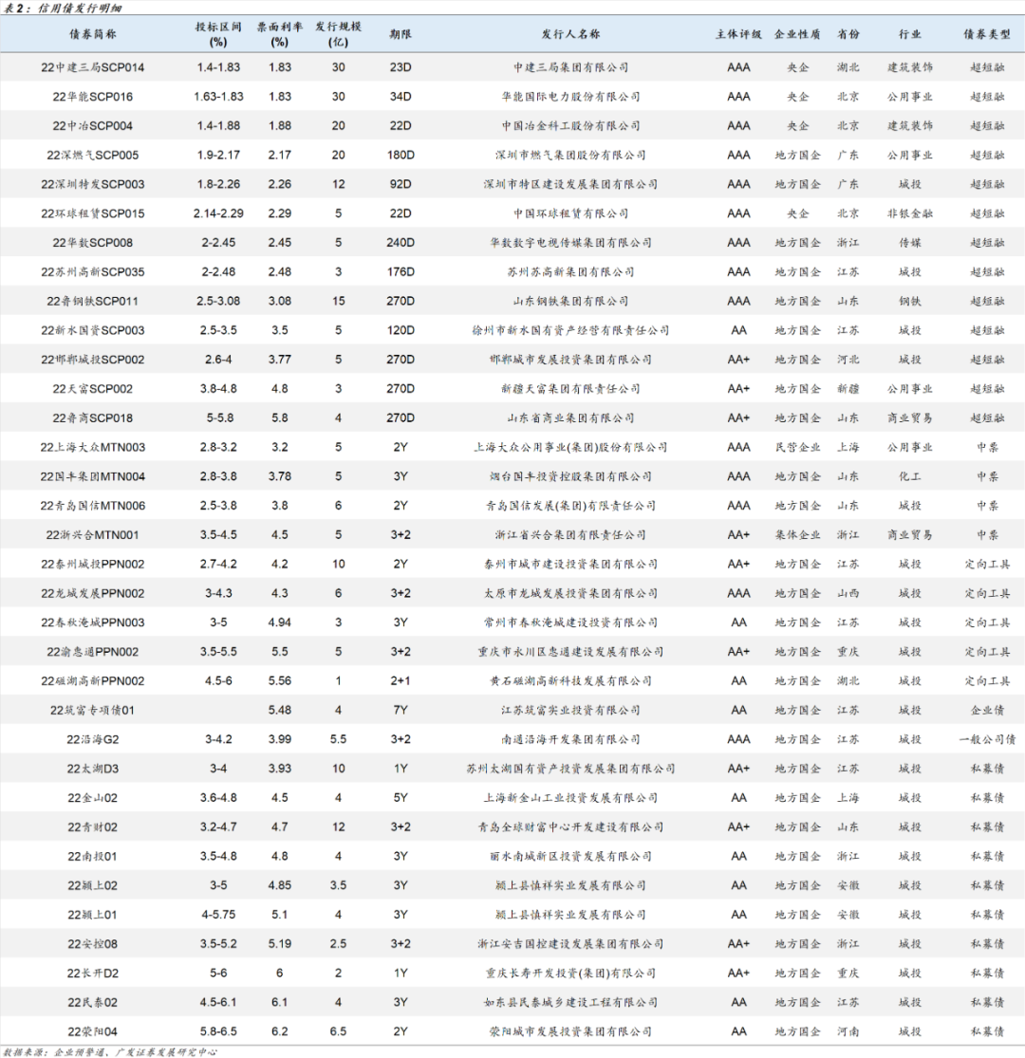Select the bond 22浙兴合MTN001
Image resolution: width=1025 pixels, height=1058 pixels.
pos(92,535)
